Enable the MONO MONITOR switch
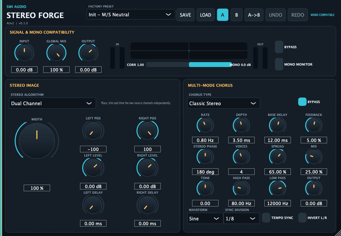Screen dimensions: 341x236 coord(279,64)
